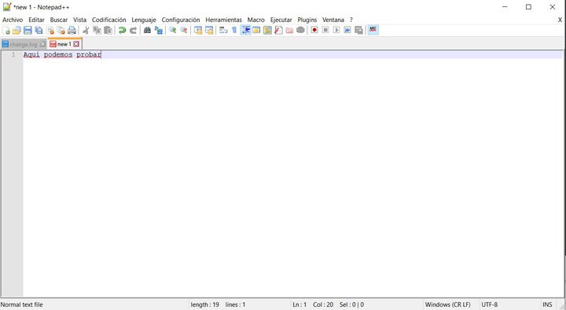The height and width of the screenshot is (310, 566).
Task: Open the user-defined language icon
Action: [x=256, y=31]
